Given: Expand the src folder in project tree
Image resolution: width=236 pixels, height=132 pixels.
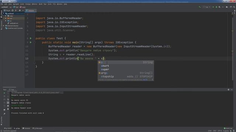Looking at the screenshot, I should [6, 21].
